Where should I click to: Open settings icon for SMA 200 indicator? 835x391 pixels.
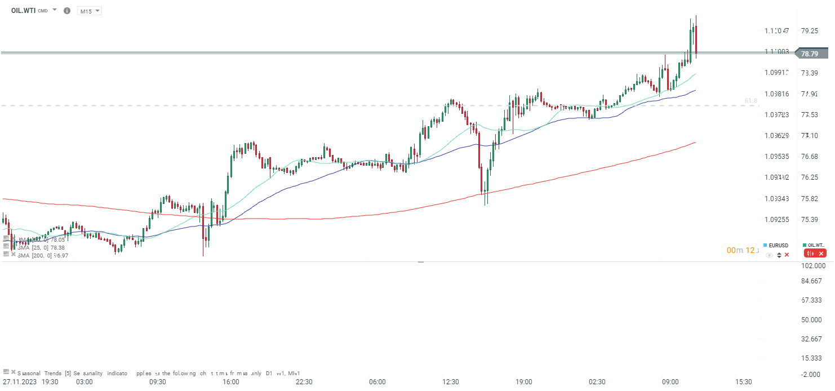coord(6,255)
